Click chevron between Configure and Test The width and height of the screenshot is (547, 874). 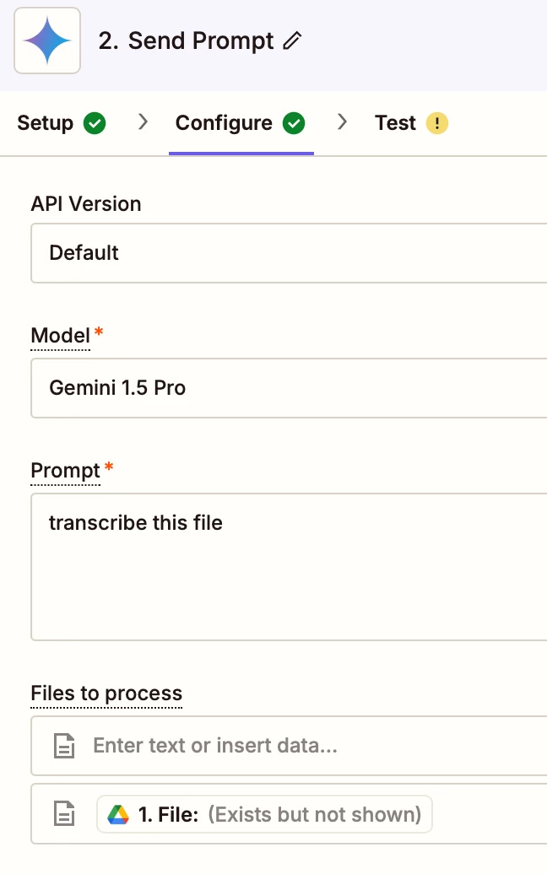pyautogui.click(x=343, y=122)
